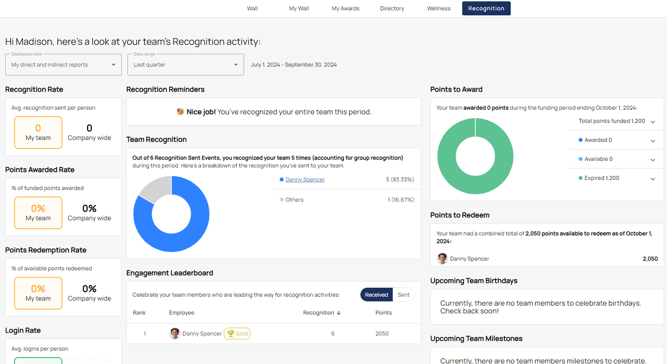Switch the leaderboard to Received
The height and width of the screenshot is (364, 667).
point(376,294)
